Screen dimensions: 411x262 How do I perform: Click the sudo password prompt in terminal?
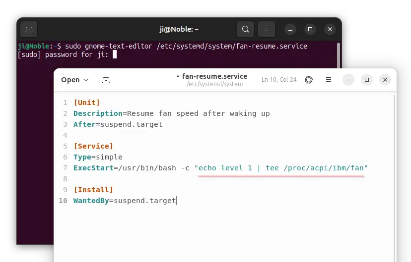pos(63,54)
